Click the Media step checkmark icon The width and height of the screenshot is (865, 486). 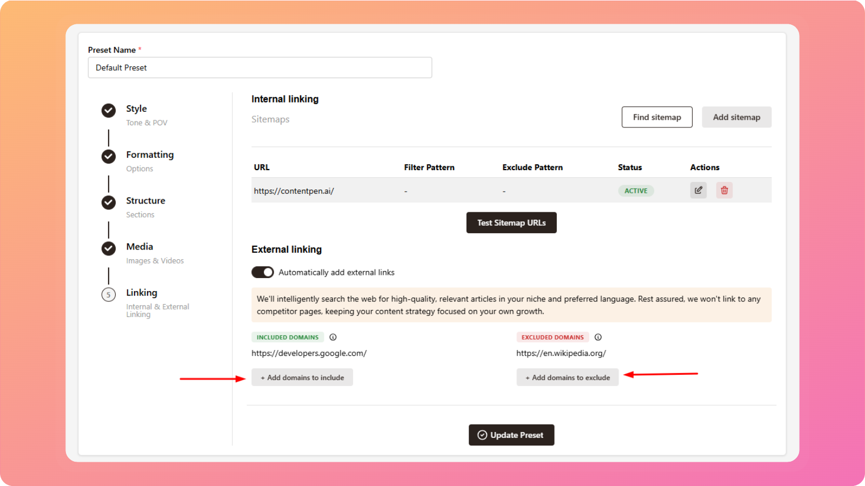[109, 248]
